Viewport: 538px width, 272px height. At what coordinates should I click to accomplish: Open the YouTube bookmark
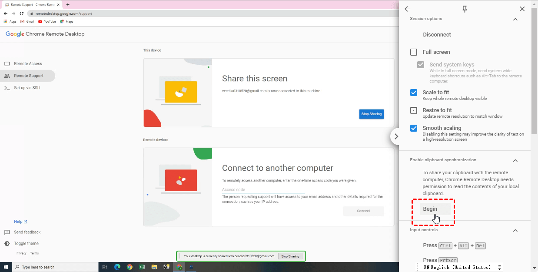47,21
